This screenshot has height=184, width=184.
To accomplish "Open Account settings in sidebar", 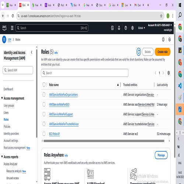I will 11,141.
